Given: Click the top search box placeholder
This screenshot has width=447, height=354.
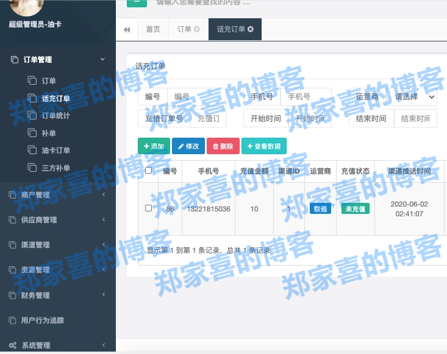Looking at the screenshot, I should pyautogui.click(x=203, y=2).
